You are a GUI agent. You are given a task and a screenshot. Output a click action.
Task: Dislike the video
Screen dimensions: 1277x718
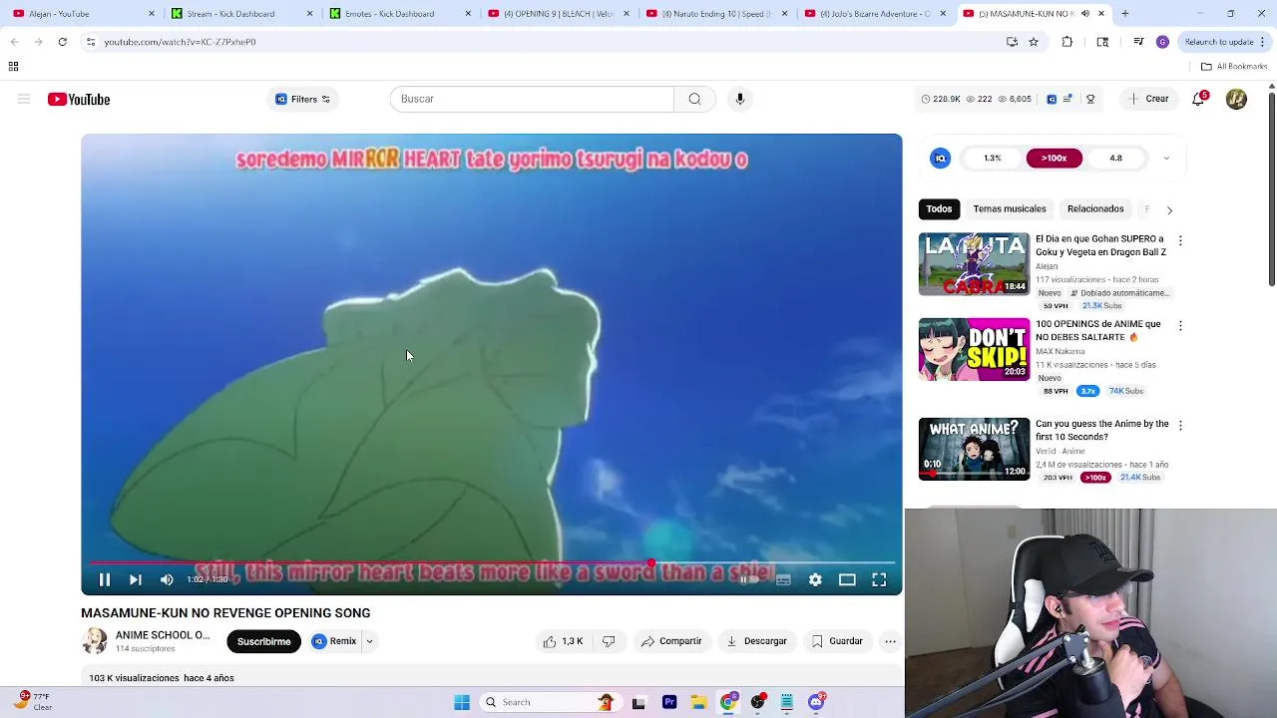click(609, 641)
